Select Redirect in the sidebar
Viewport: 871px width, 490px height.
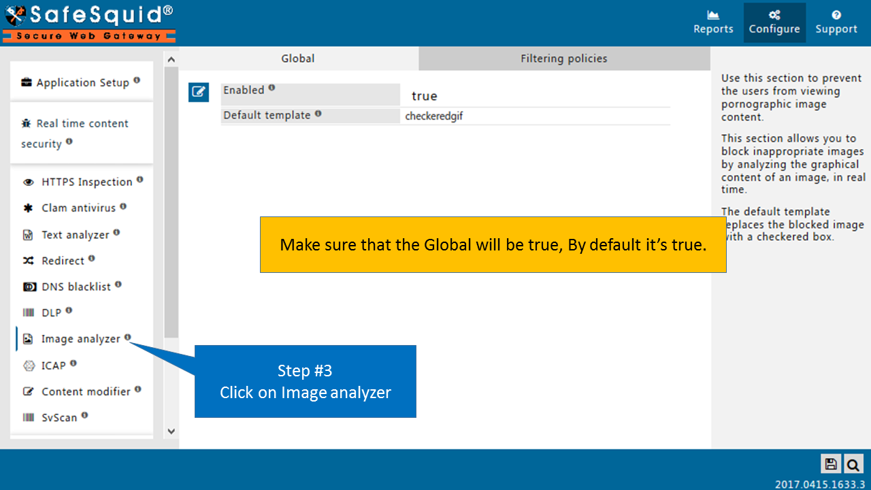63,261
